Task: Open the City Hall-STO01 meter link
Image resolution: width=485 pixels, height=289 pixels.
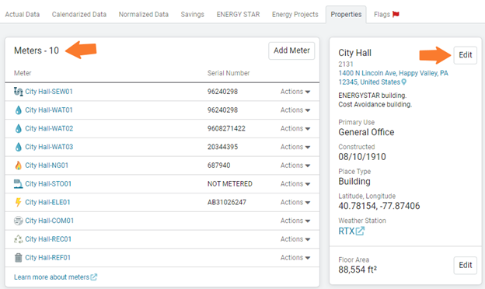Action: point(48,183)
